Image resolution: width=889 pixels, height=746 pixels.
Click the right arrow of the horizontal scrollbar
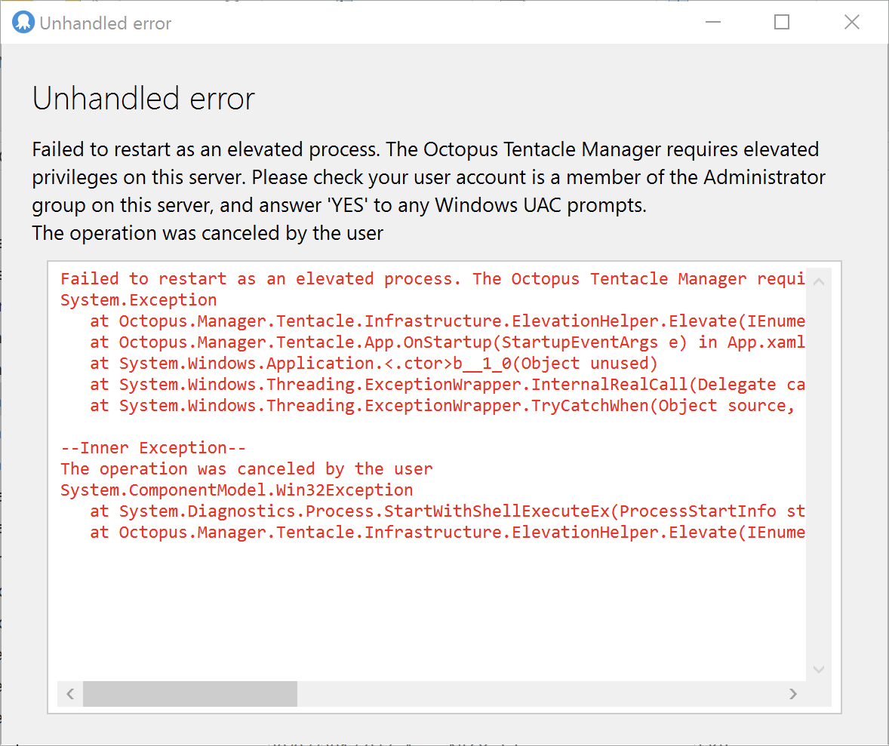793,693
